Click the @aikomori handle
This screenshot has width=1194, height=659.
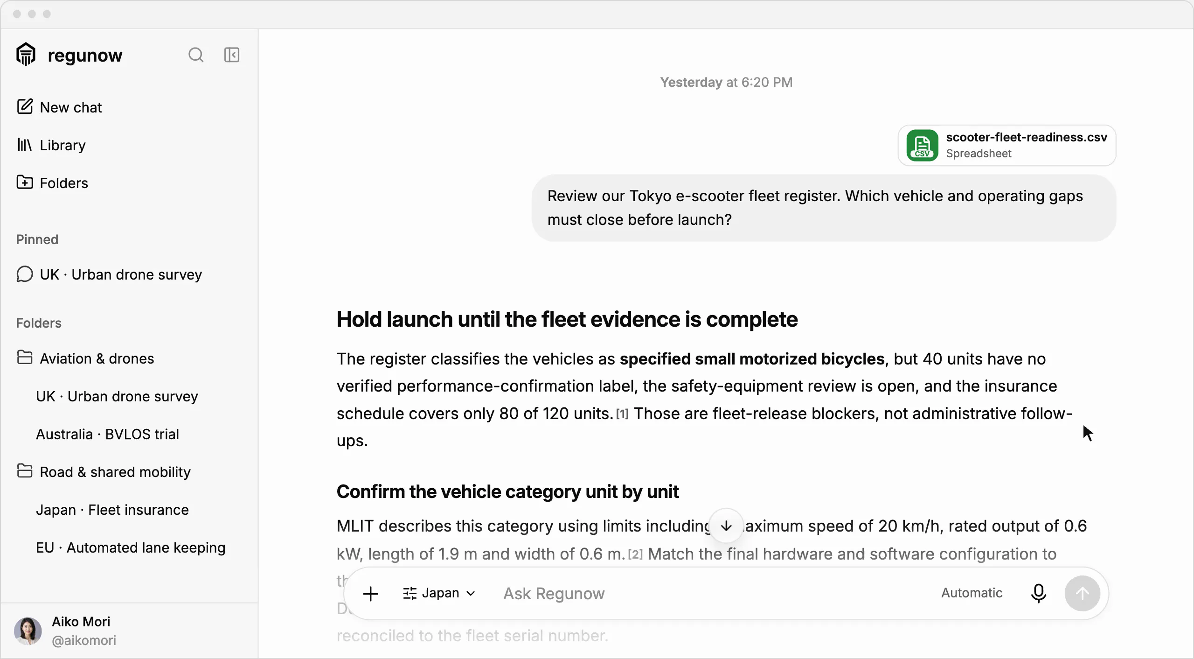click(84, 640)
